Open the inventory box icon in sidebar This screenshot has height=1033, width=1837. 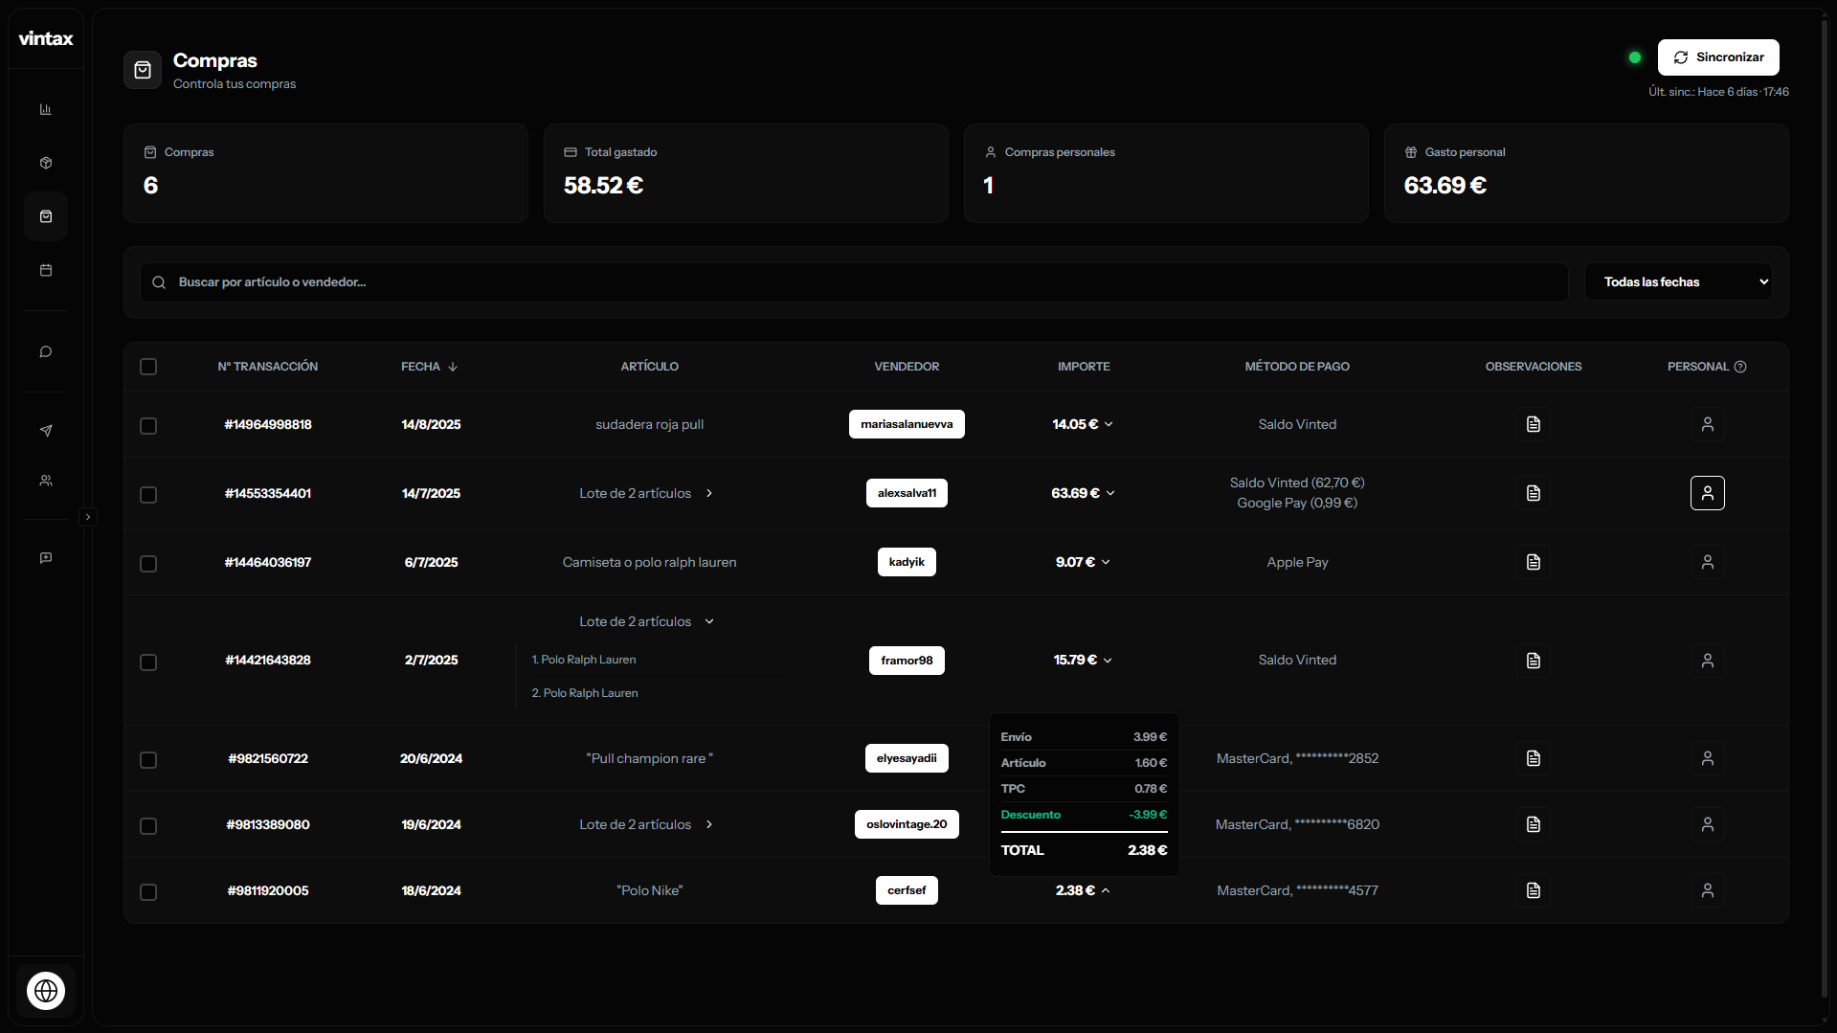tap(45, 163)
